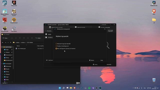Click versions breadcrumb in address bar

(x=23, y=42)
